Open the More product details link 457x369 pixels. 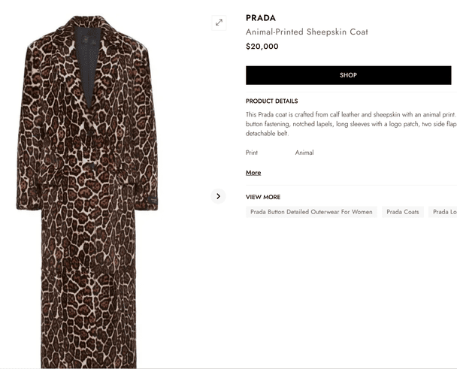pos(253,173)
